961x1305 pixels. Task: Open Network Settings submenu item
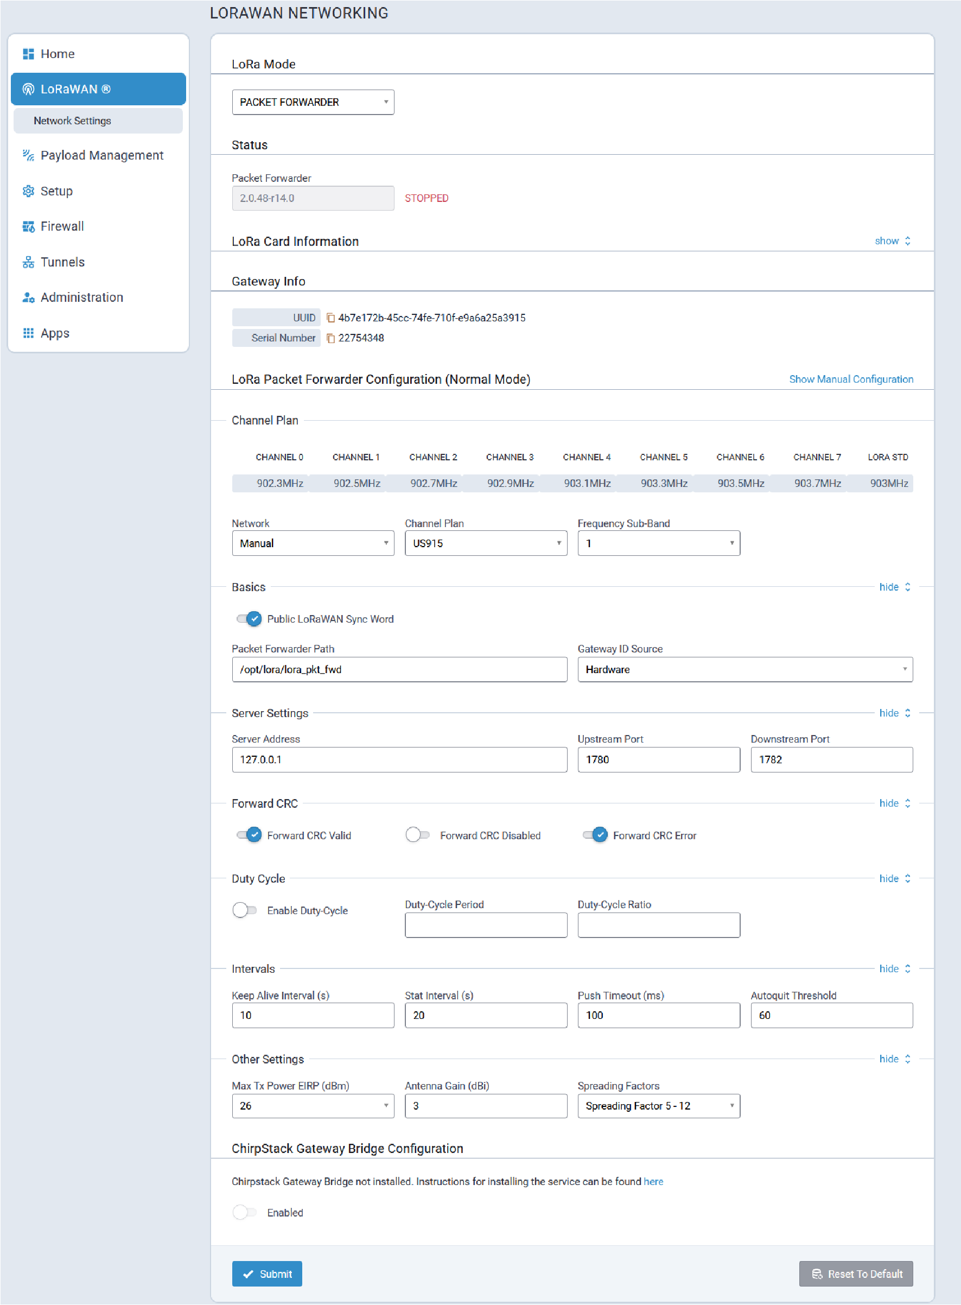(x=72, y=121)
